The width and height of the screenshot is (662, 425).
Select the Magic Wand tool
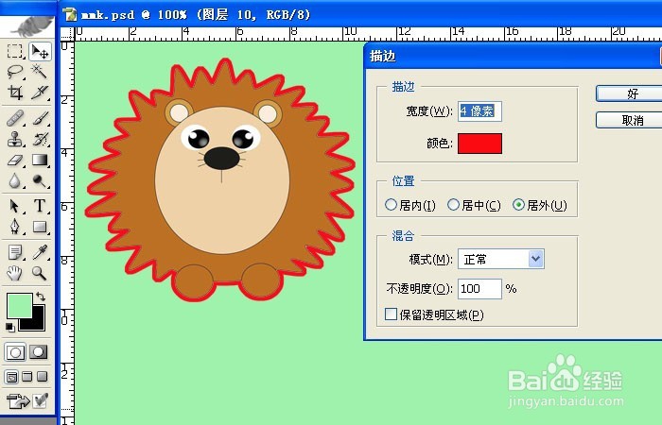(40, 72)
